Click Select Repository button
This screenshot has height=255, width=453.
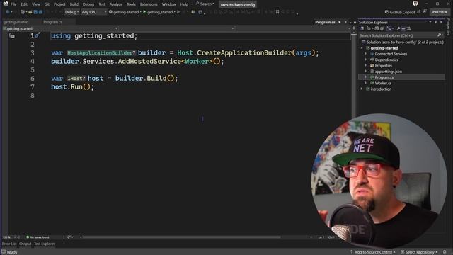(x=419, y=252)
